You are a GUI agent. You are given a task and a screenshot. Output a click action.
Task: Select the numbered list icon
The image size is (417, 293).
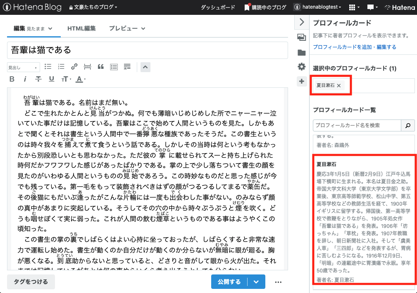click(x=61, y=66)
